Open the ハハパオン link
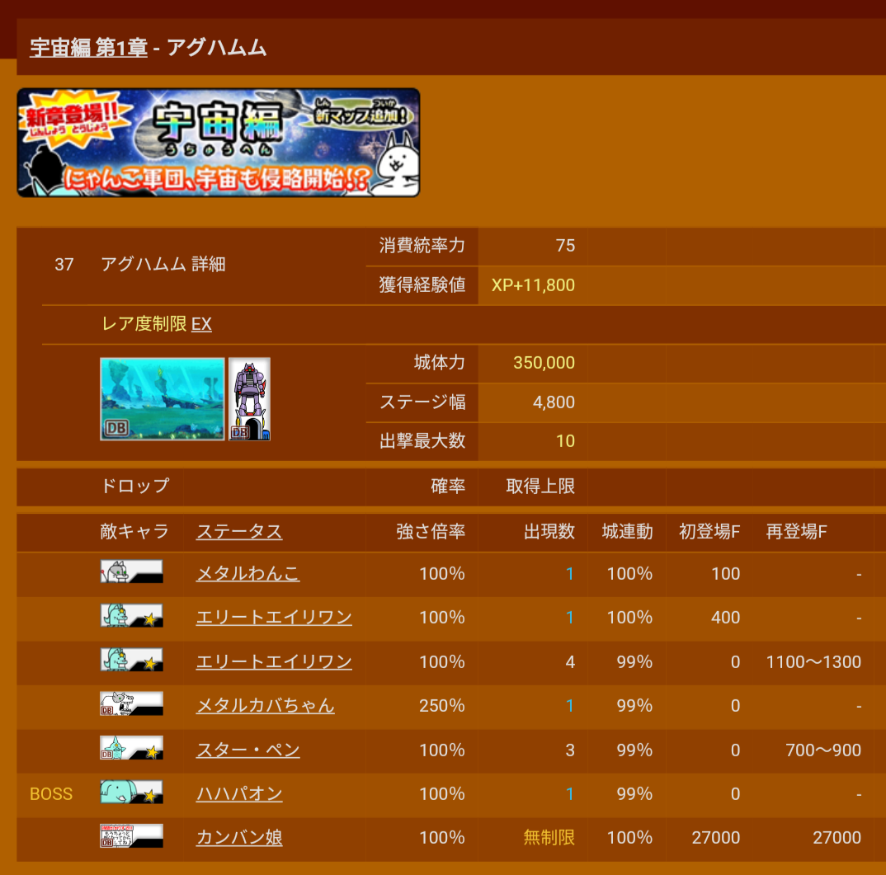This screenshot has width=886, height=875. [239, 794]
